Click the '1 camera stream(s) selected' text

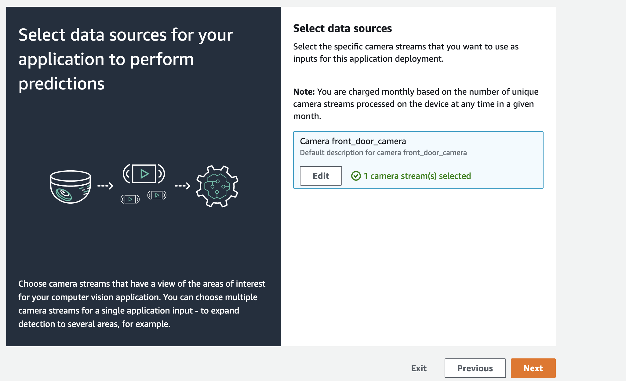[417, 176]
